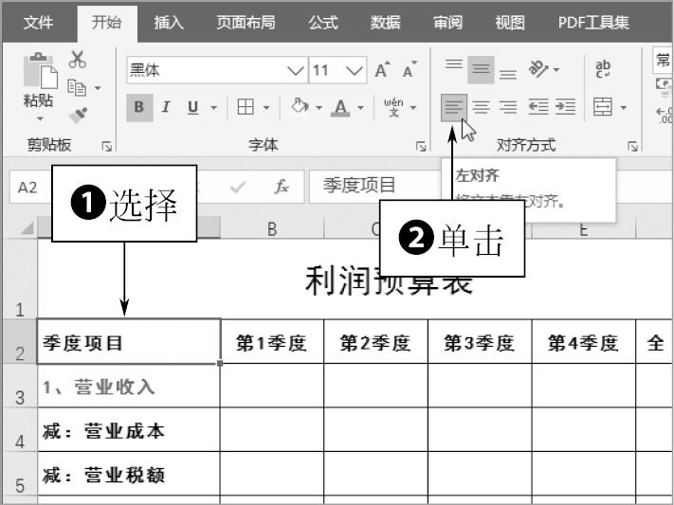
Task: Switch to the PDF工具集 ribbon tab
Action: [593, 23]
